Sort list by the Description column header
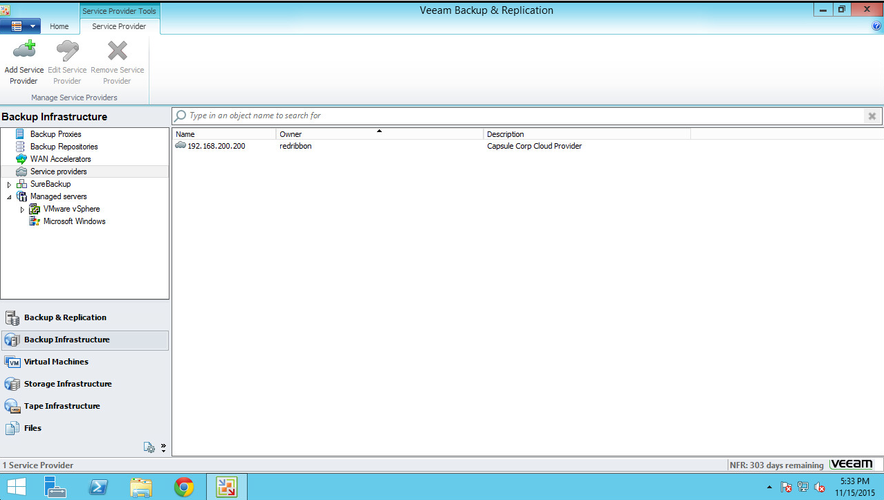The width and height of the screenshot is (884, 500). [x=587, y=134]
